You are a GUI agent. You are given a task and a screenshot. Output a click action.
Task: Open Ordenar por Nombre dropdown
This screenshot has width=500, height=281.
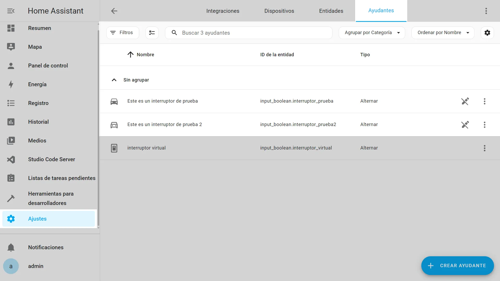[443, 33]
